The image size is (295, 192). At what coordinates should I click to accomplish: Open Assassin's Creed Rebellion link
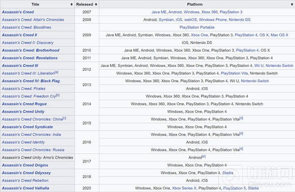pos(25,181)
